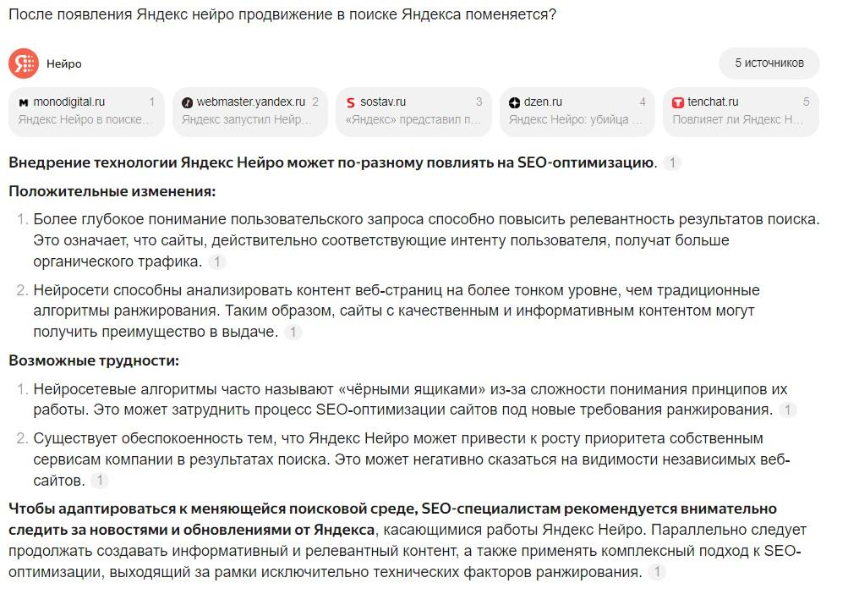Click citation badge after 'преимущество в выдаче'
This screenshot has height=594, width=859.
tap(293, 333)
